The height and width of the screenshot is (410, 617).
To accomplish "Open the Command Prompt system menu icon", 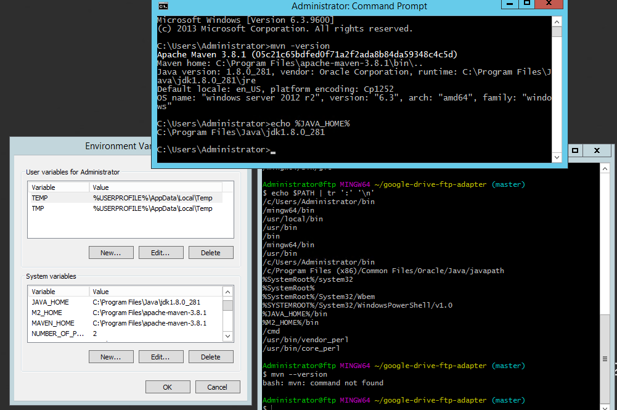I will 163,6.
